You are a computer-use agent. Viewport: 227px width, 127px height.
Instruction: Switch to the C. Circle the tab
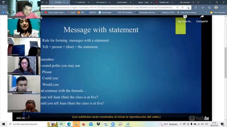[x=81, y=2]
